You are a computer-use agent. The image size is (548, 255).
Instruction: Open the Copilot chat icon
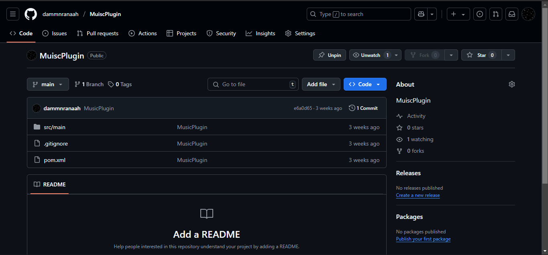(421, 14)
